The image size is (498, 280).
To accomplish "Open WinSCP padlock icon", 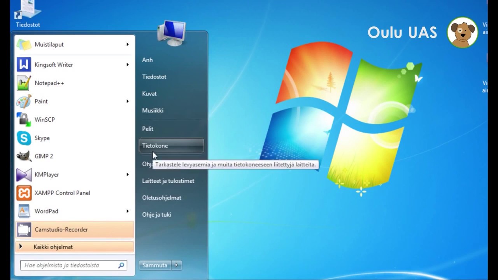I will pos(24,119).
